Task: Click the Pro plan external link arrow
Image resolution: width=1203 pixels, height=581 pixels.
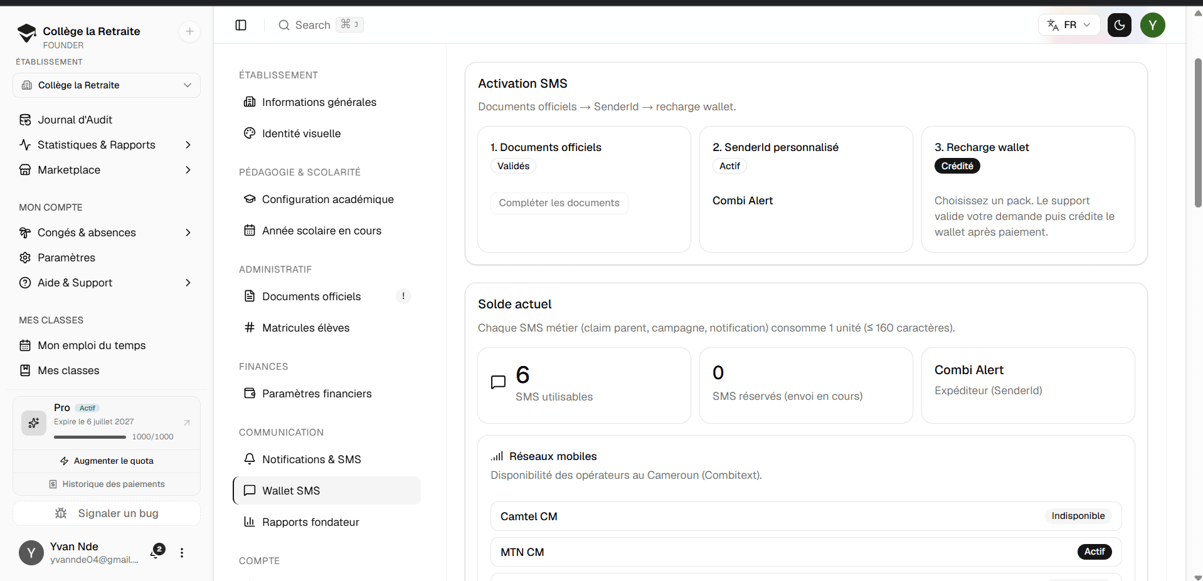Action: (x=186, y=422)
